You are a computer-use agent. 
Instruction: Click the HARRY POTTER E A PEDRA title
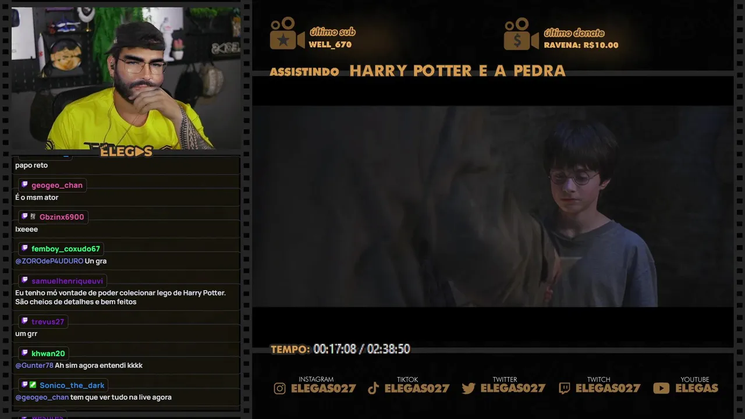click(x=457, y=71)
